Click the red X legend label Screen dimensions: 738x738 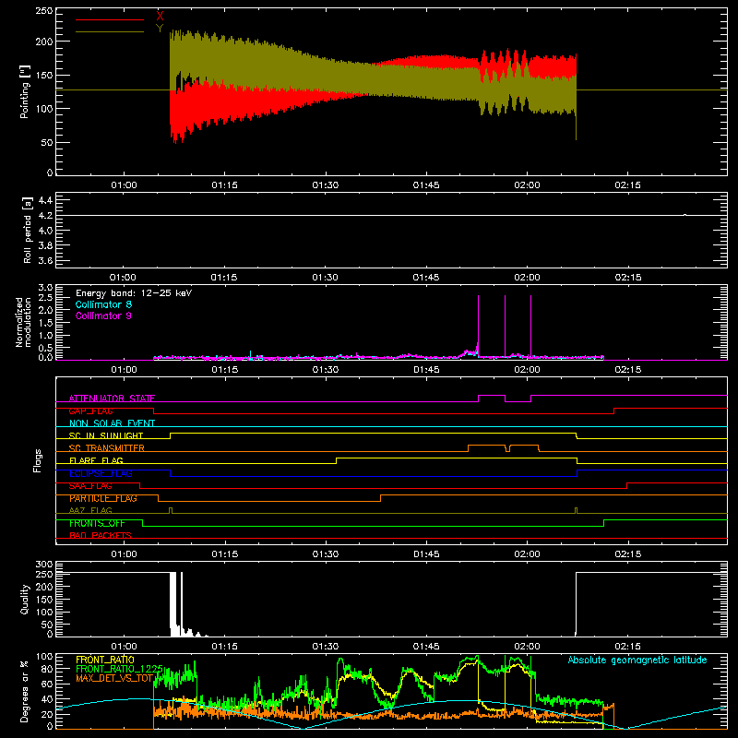point(160,17)
